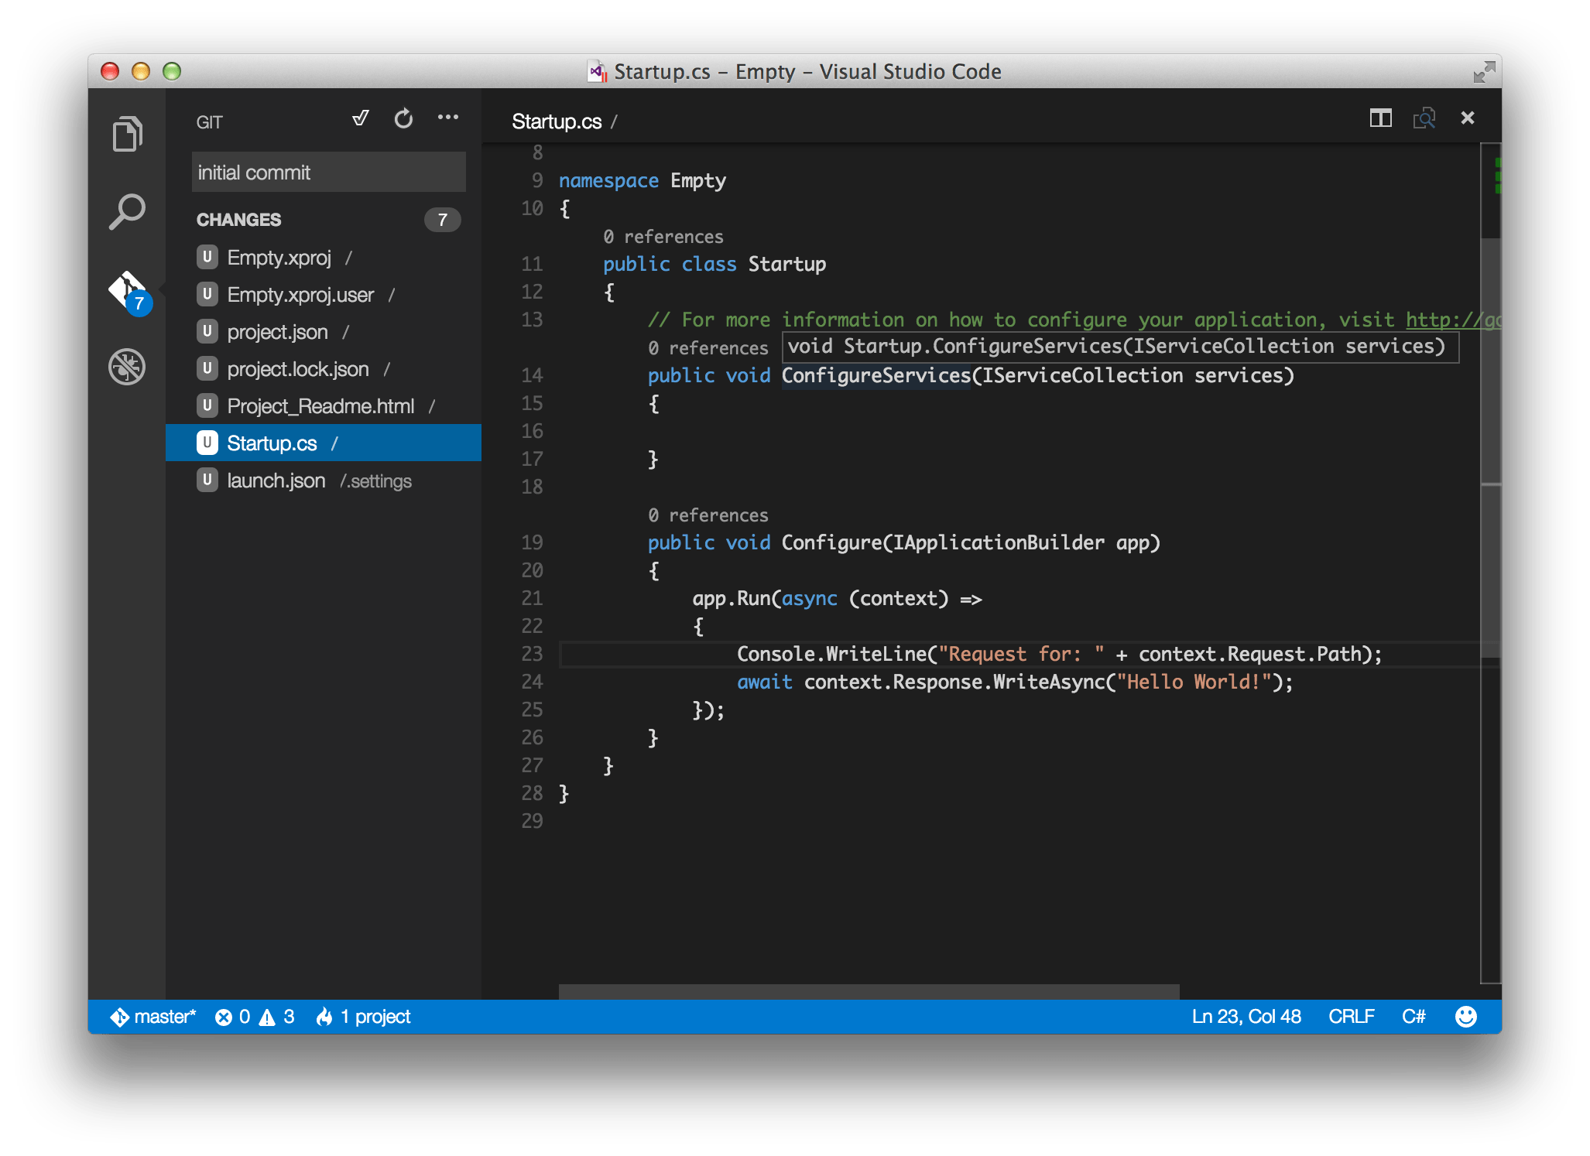Click 0 references above Configure method
Viewport: 1590px width, 1156px height.
(708, 515)
